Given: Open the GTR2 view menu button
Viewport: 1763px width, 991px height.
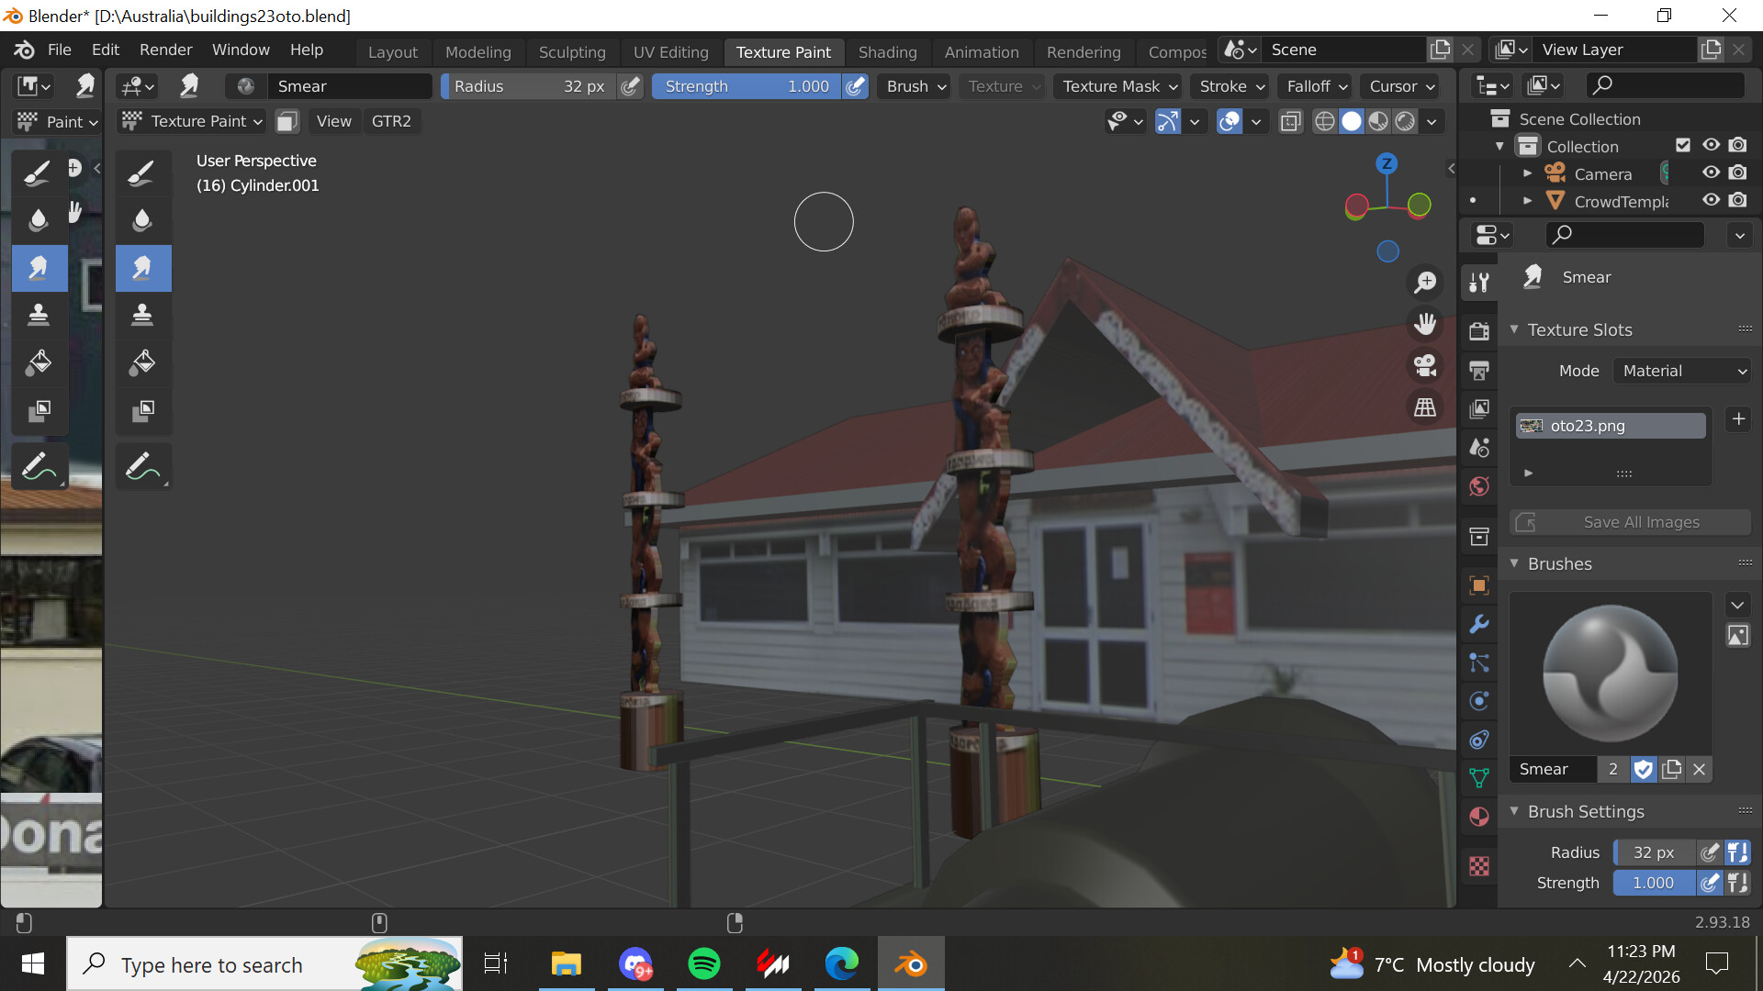Looking at the screenshot, I should click(x=391, y=120).
